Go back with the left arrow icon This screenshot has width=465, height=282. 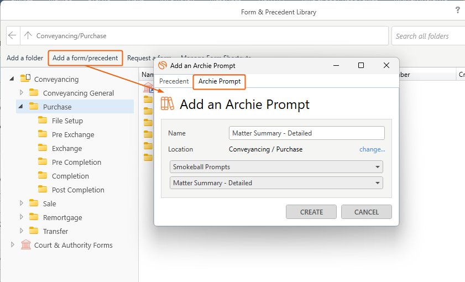point(12,35)
